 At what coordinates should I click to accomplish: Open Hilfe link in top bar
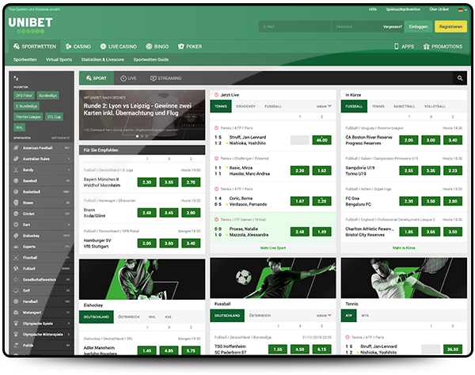(373, 9)
